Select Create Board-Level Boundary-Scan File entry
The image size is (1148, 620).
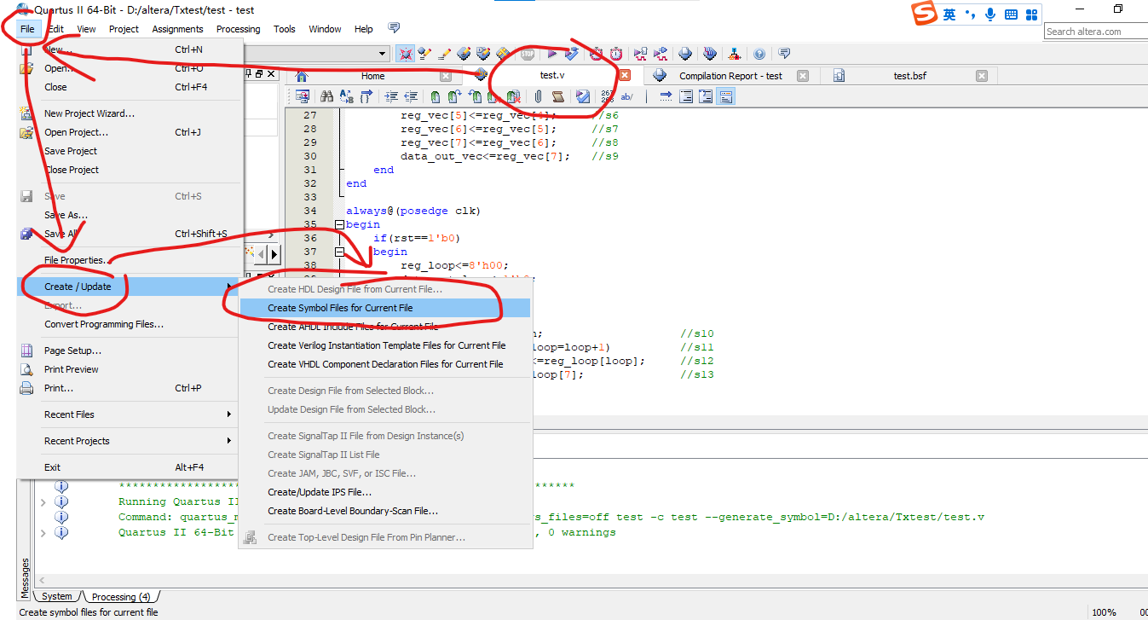click(x=385, y=511)
